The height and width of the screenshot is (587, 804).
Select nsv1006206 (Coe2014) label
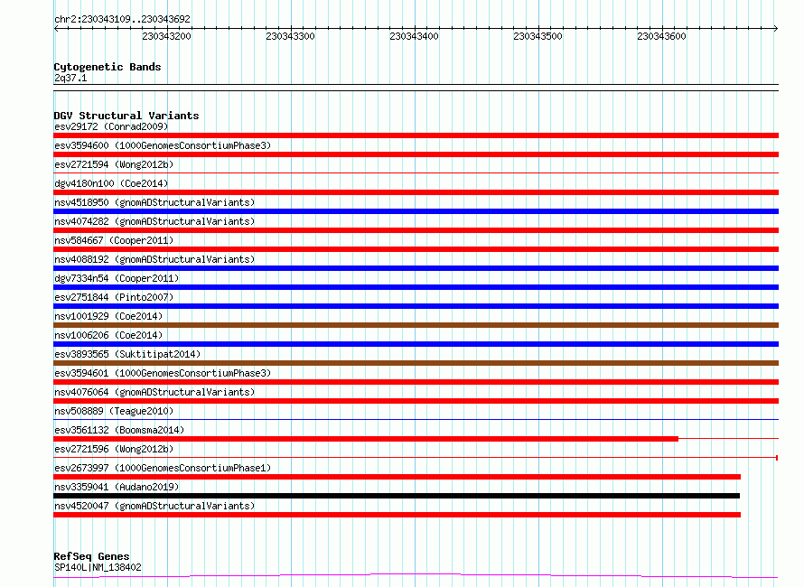pyautogui.click(x=108, y=335)
